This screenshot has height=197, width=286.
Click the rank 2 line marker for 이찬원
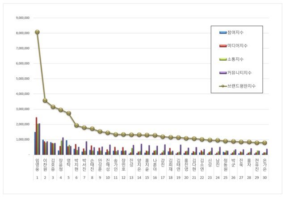(45, 101)
